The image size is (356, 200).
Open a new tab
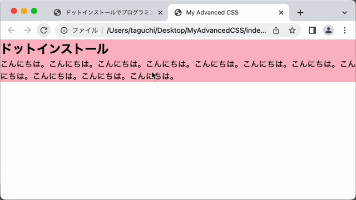(x=300, y=12)
